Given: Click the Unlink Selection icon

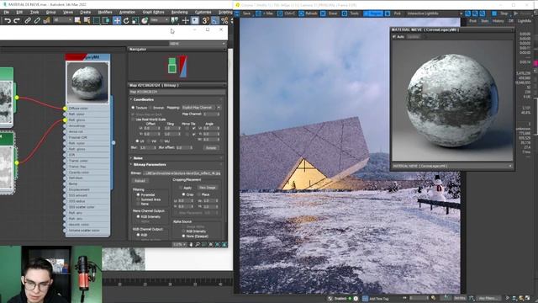Looking at the screenshot, I should point(37,20).
